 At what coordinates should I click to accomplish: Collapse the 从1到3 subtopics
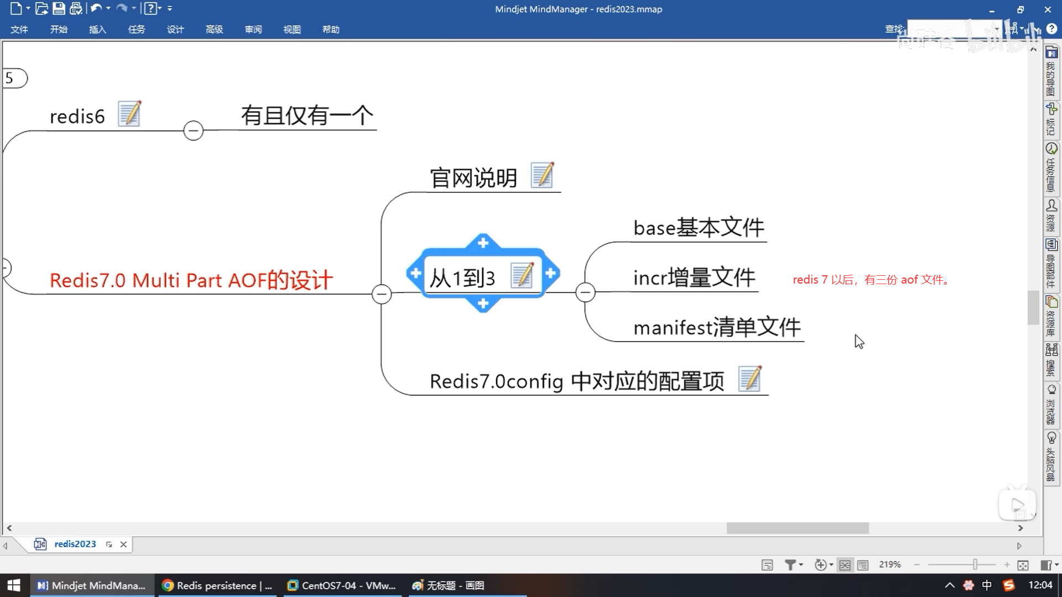(585, 292)
